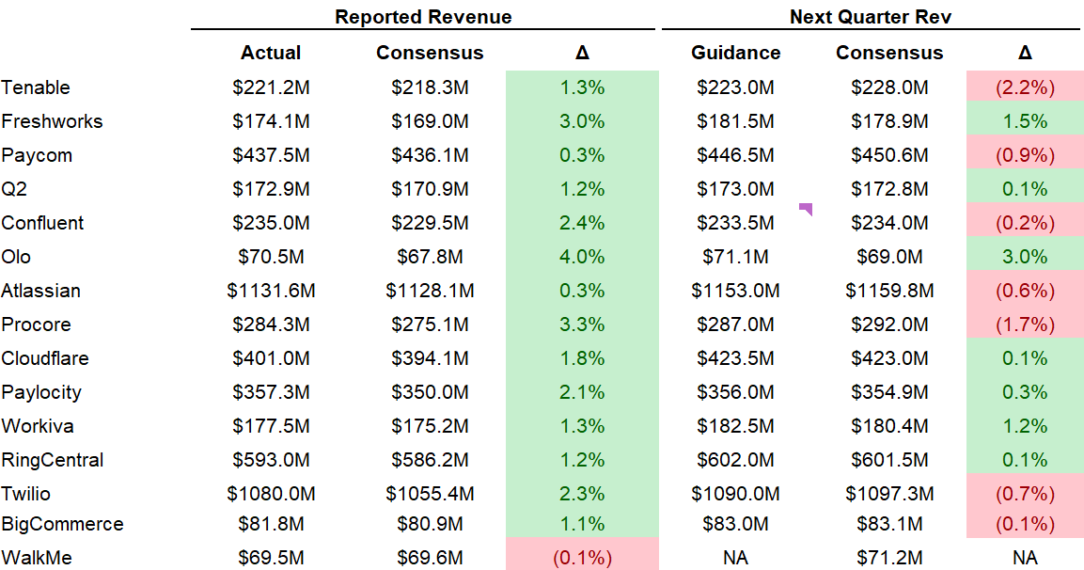The width and height of the screenshot is (1084, 570).
Task: Select the WalkMe row label
Action: tap(37, 558)
